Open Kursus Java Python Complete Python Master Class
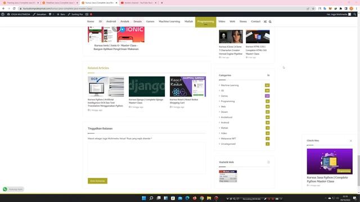The height and width of the screenshot is (202, 360). point(327,180)
